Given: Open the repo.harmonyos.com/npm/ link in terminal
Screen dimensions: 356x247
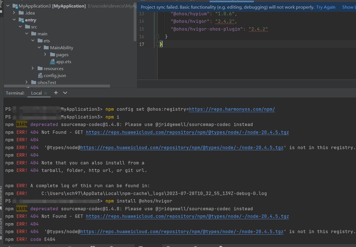Looking at the screenshot, I should point(232,109).
